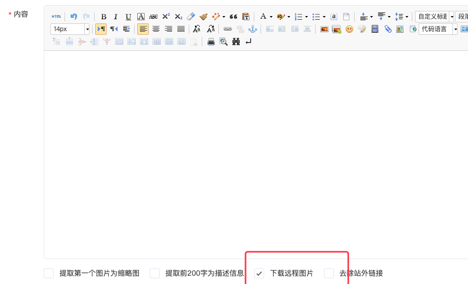Apply strikethrough to text

[x=153, y=17]
